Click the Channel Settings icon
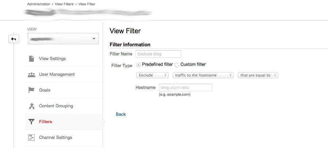This screenshot has height=148, width=328. click(31, 138)
